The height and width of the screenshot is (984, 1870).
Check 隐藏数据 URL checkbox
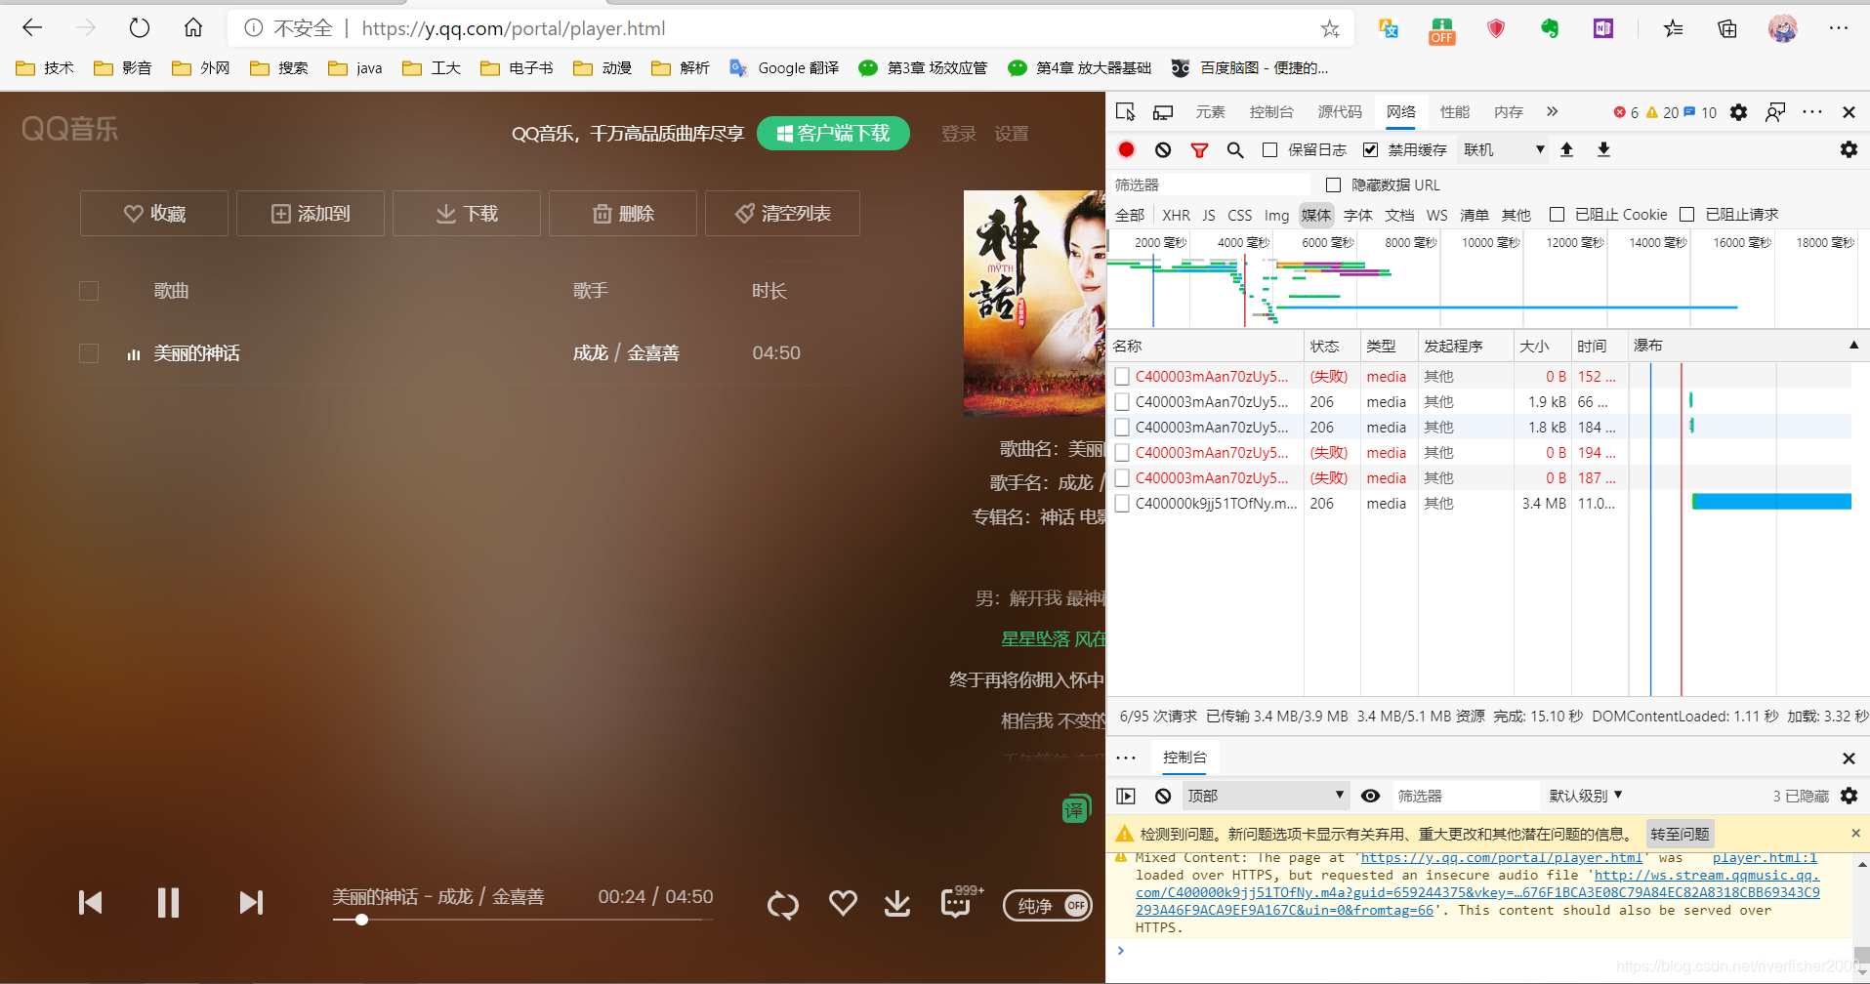point(1333,184)
